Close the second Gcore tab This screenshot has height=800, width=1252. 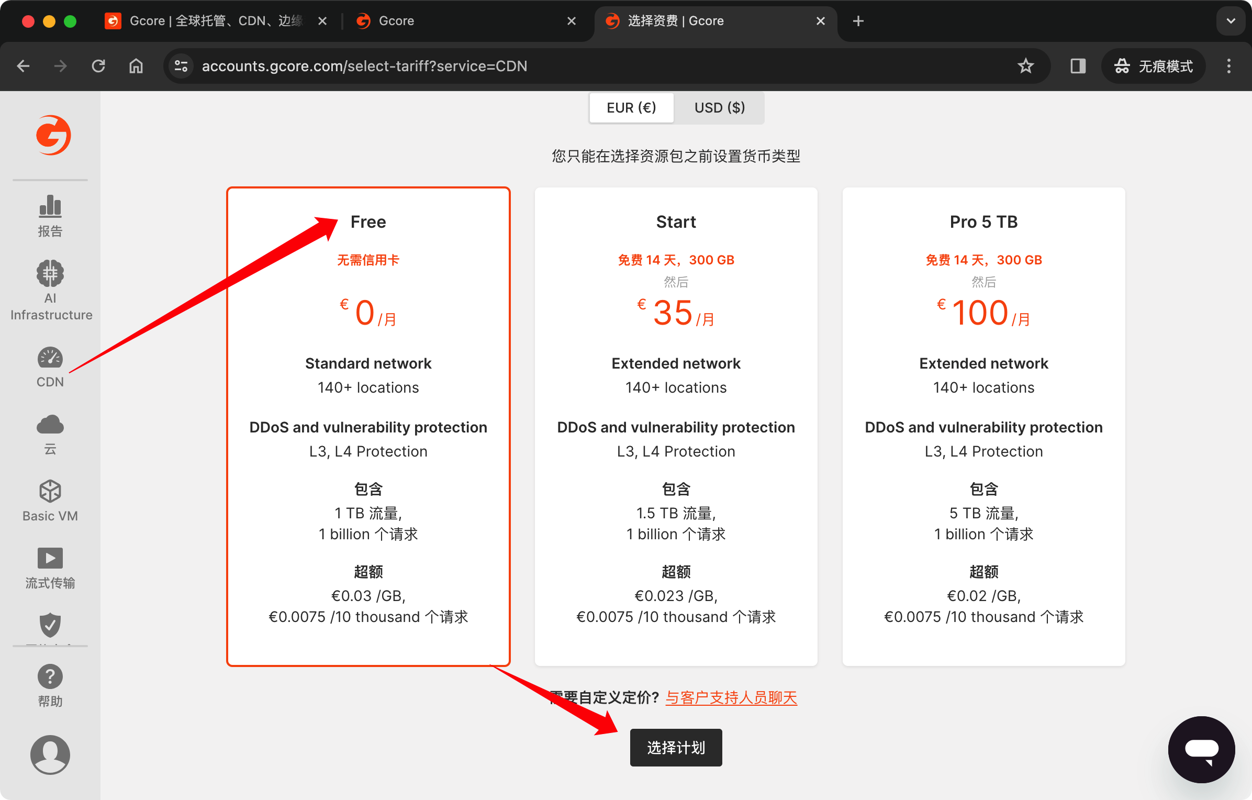572,21
